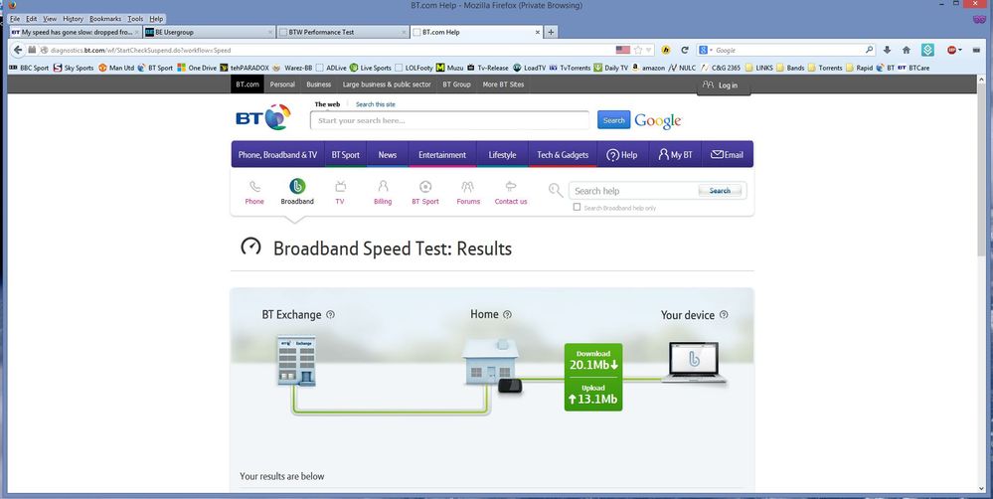Click the help icon next to Your device
This screenshot has height=499, width=993.
[724, 315]
